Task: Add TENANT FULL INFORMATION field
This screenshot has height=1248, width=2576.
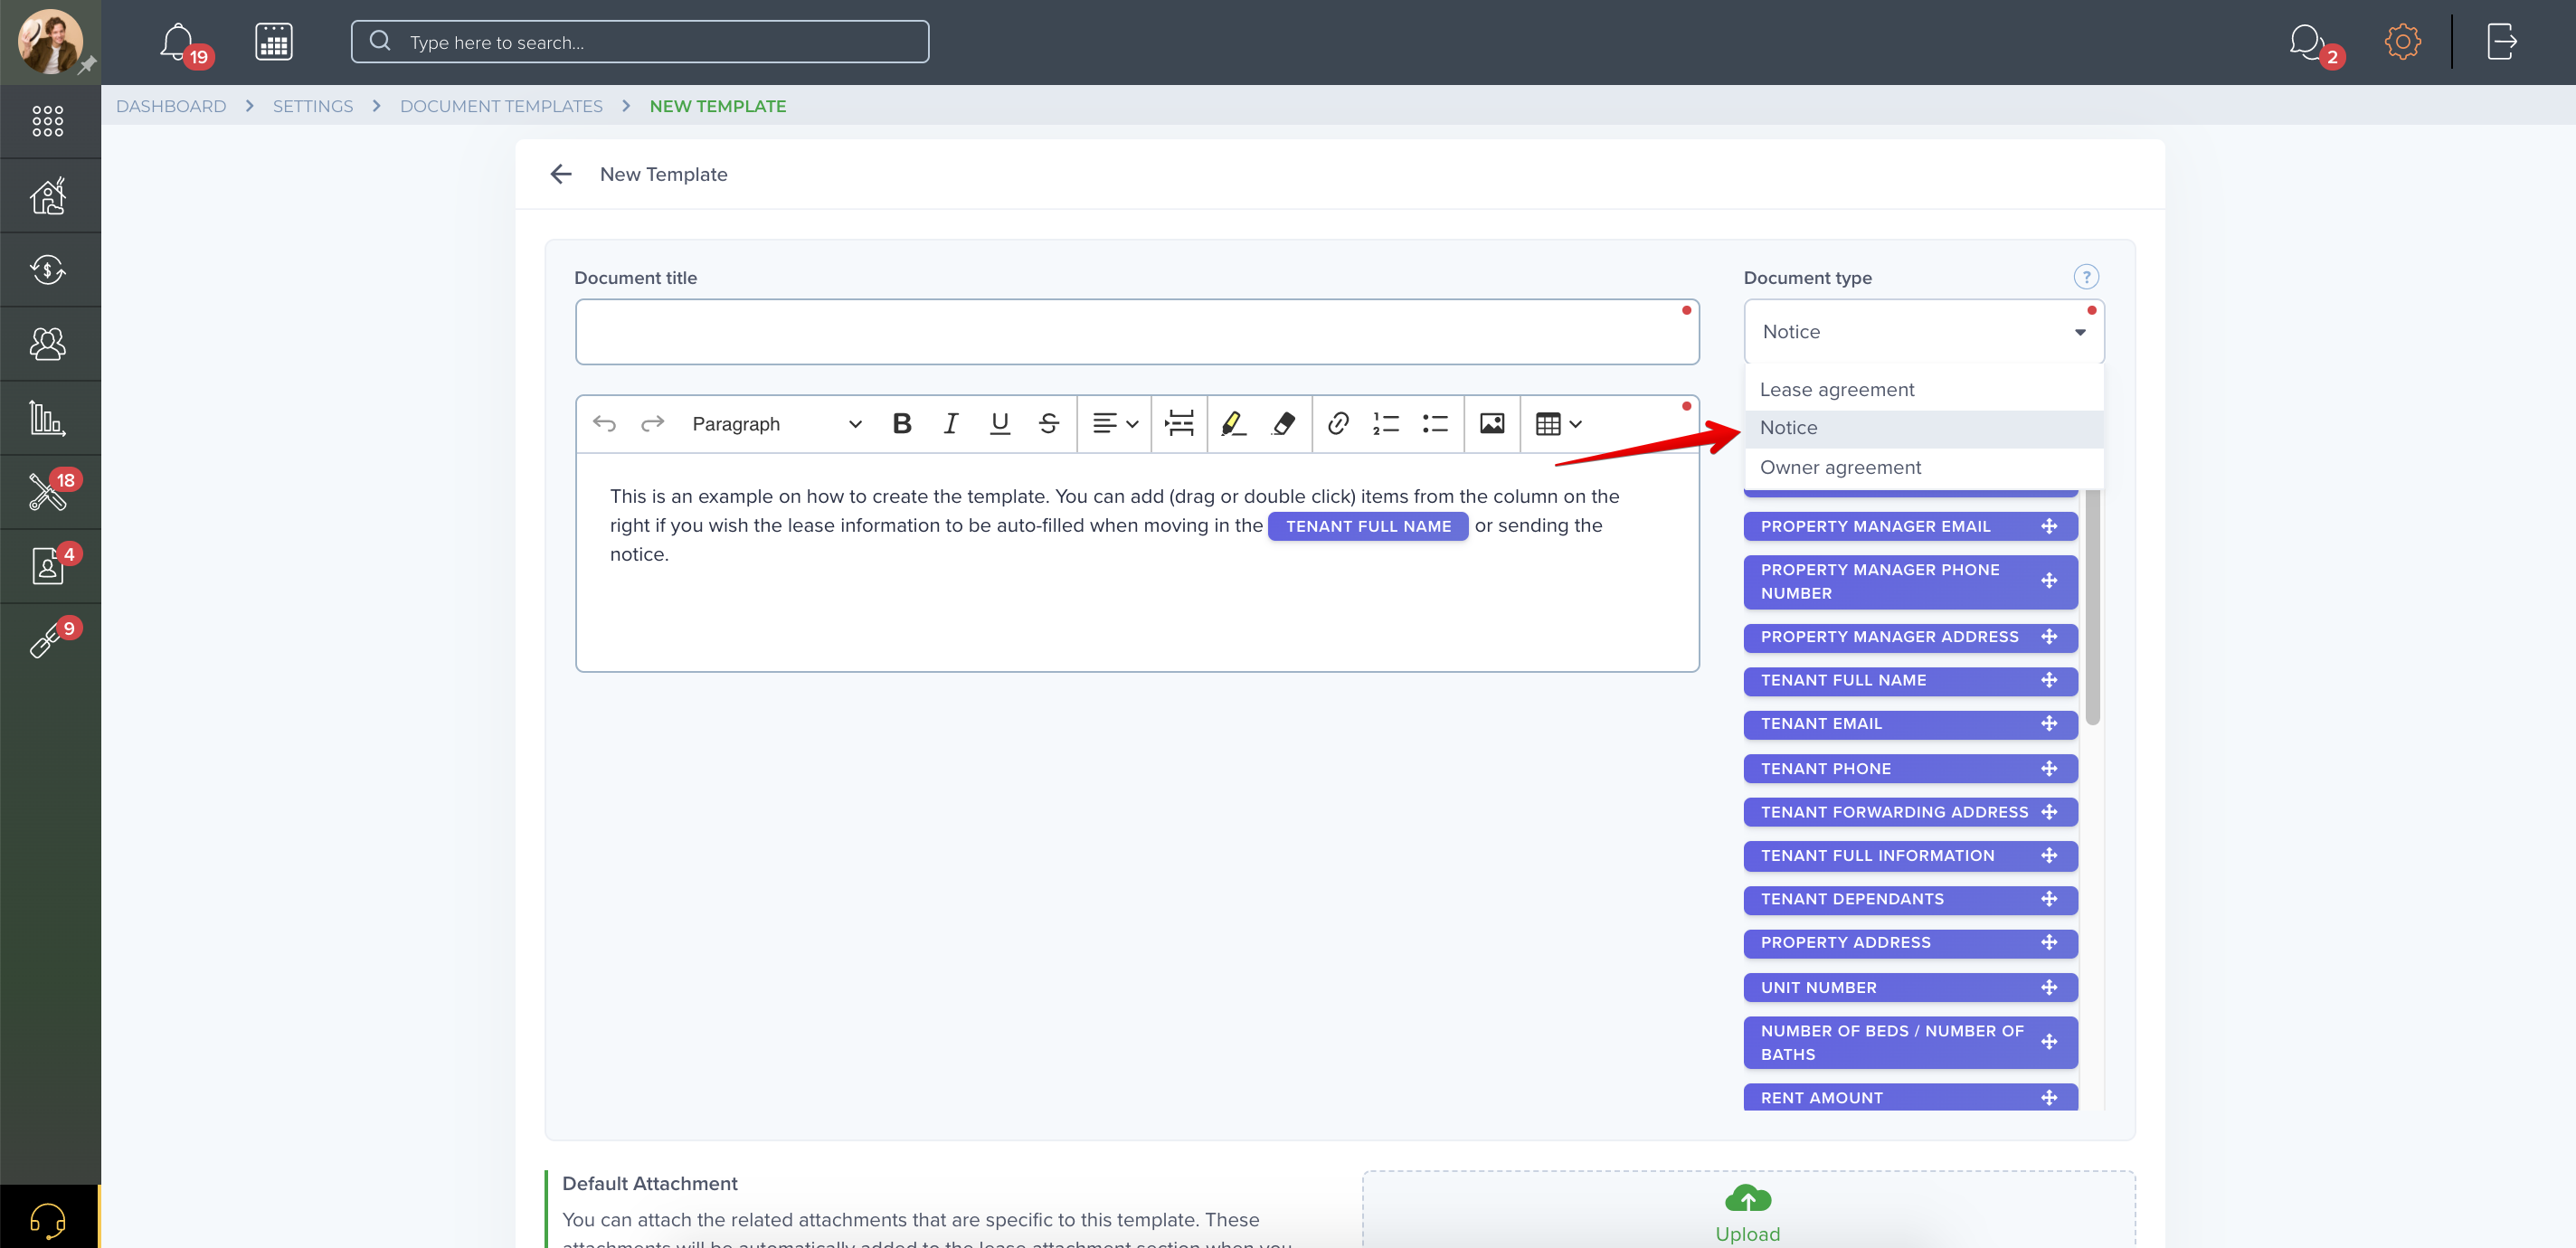Action: (1910, 856)
